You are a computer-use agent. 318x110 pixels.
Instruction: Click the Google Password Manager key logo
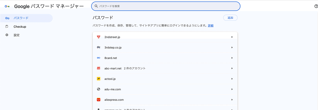pos(7,6)
